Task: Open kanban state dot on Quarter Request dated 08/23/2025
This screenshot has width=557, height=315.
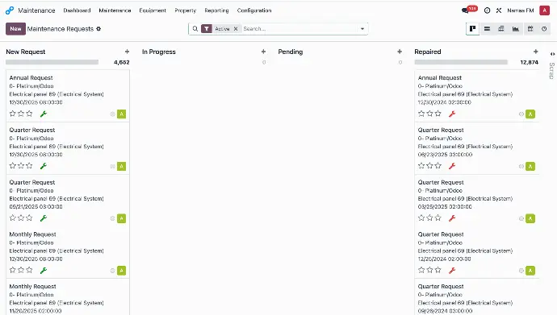Action: click(521, 166)
